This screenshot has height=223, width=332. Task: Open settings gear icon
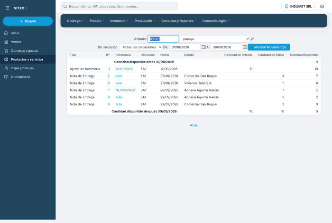click(x=322, y=6)
